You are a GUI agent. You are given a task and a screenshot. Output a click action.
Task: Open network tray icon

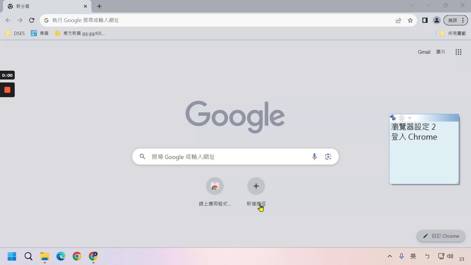click(x=441, y=256)
